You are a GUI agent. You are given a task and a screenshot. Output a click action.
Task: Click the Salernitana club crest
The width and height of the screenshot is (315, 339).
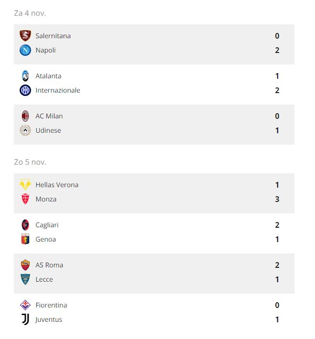click(x=25, y=36)
